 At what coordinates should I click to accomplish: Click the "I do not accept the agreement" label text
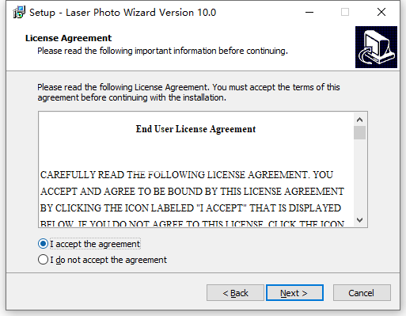point(108,260)
